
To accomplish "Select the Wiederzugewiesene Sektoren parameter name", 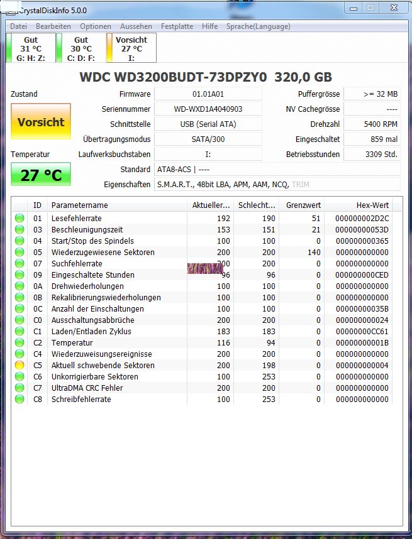I will 103,253.
